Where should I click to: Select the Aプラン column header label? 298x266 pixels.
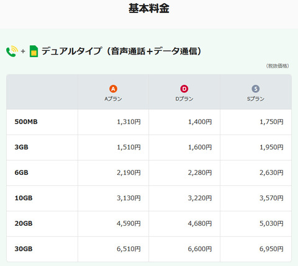pyautogui.click(x=113, y=99)
